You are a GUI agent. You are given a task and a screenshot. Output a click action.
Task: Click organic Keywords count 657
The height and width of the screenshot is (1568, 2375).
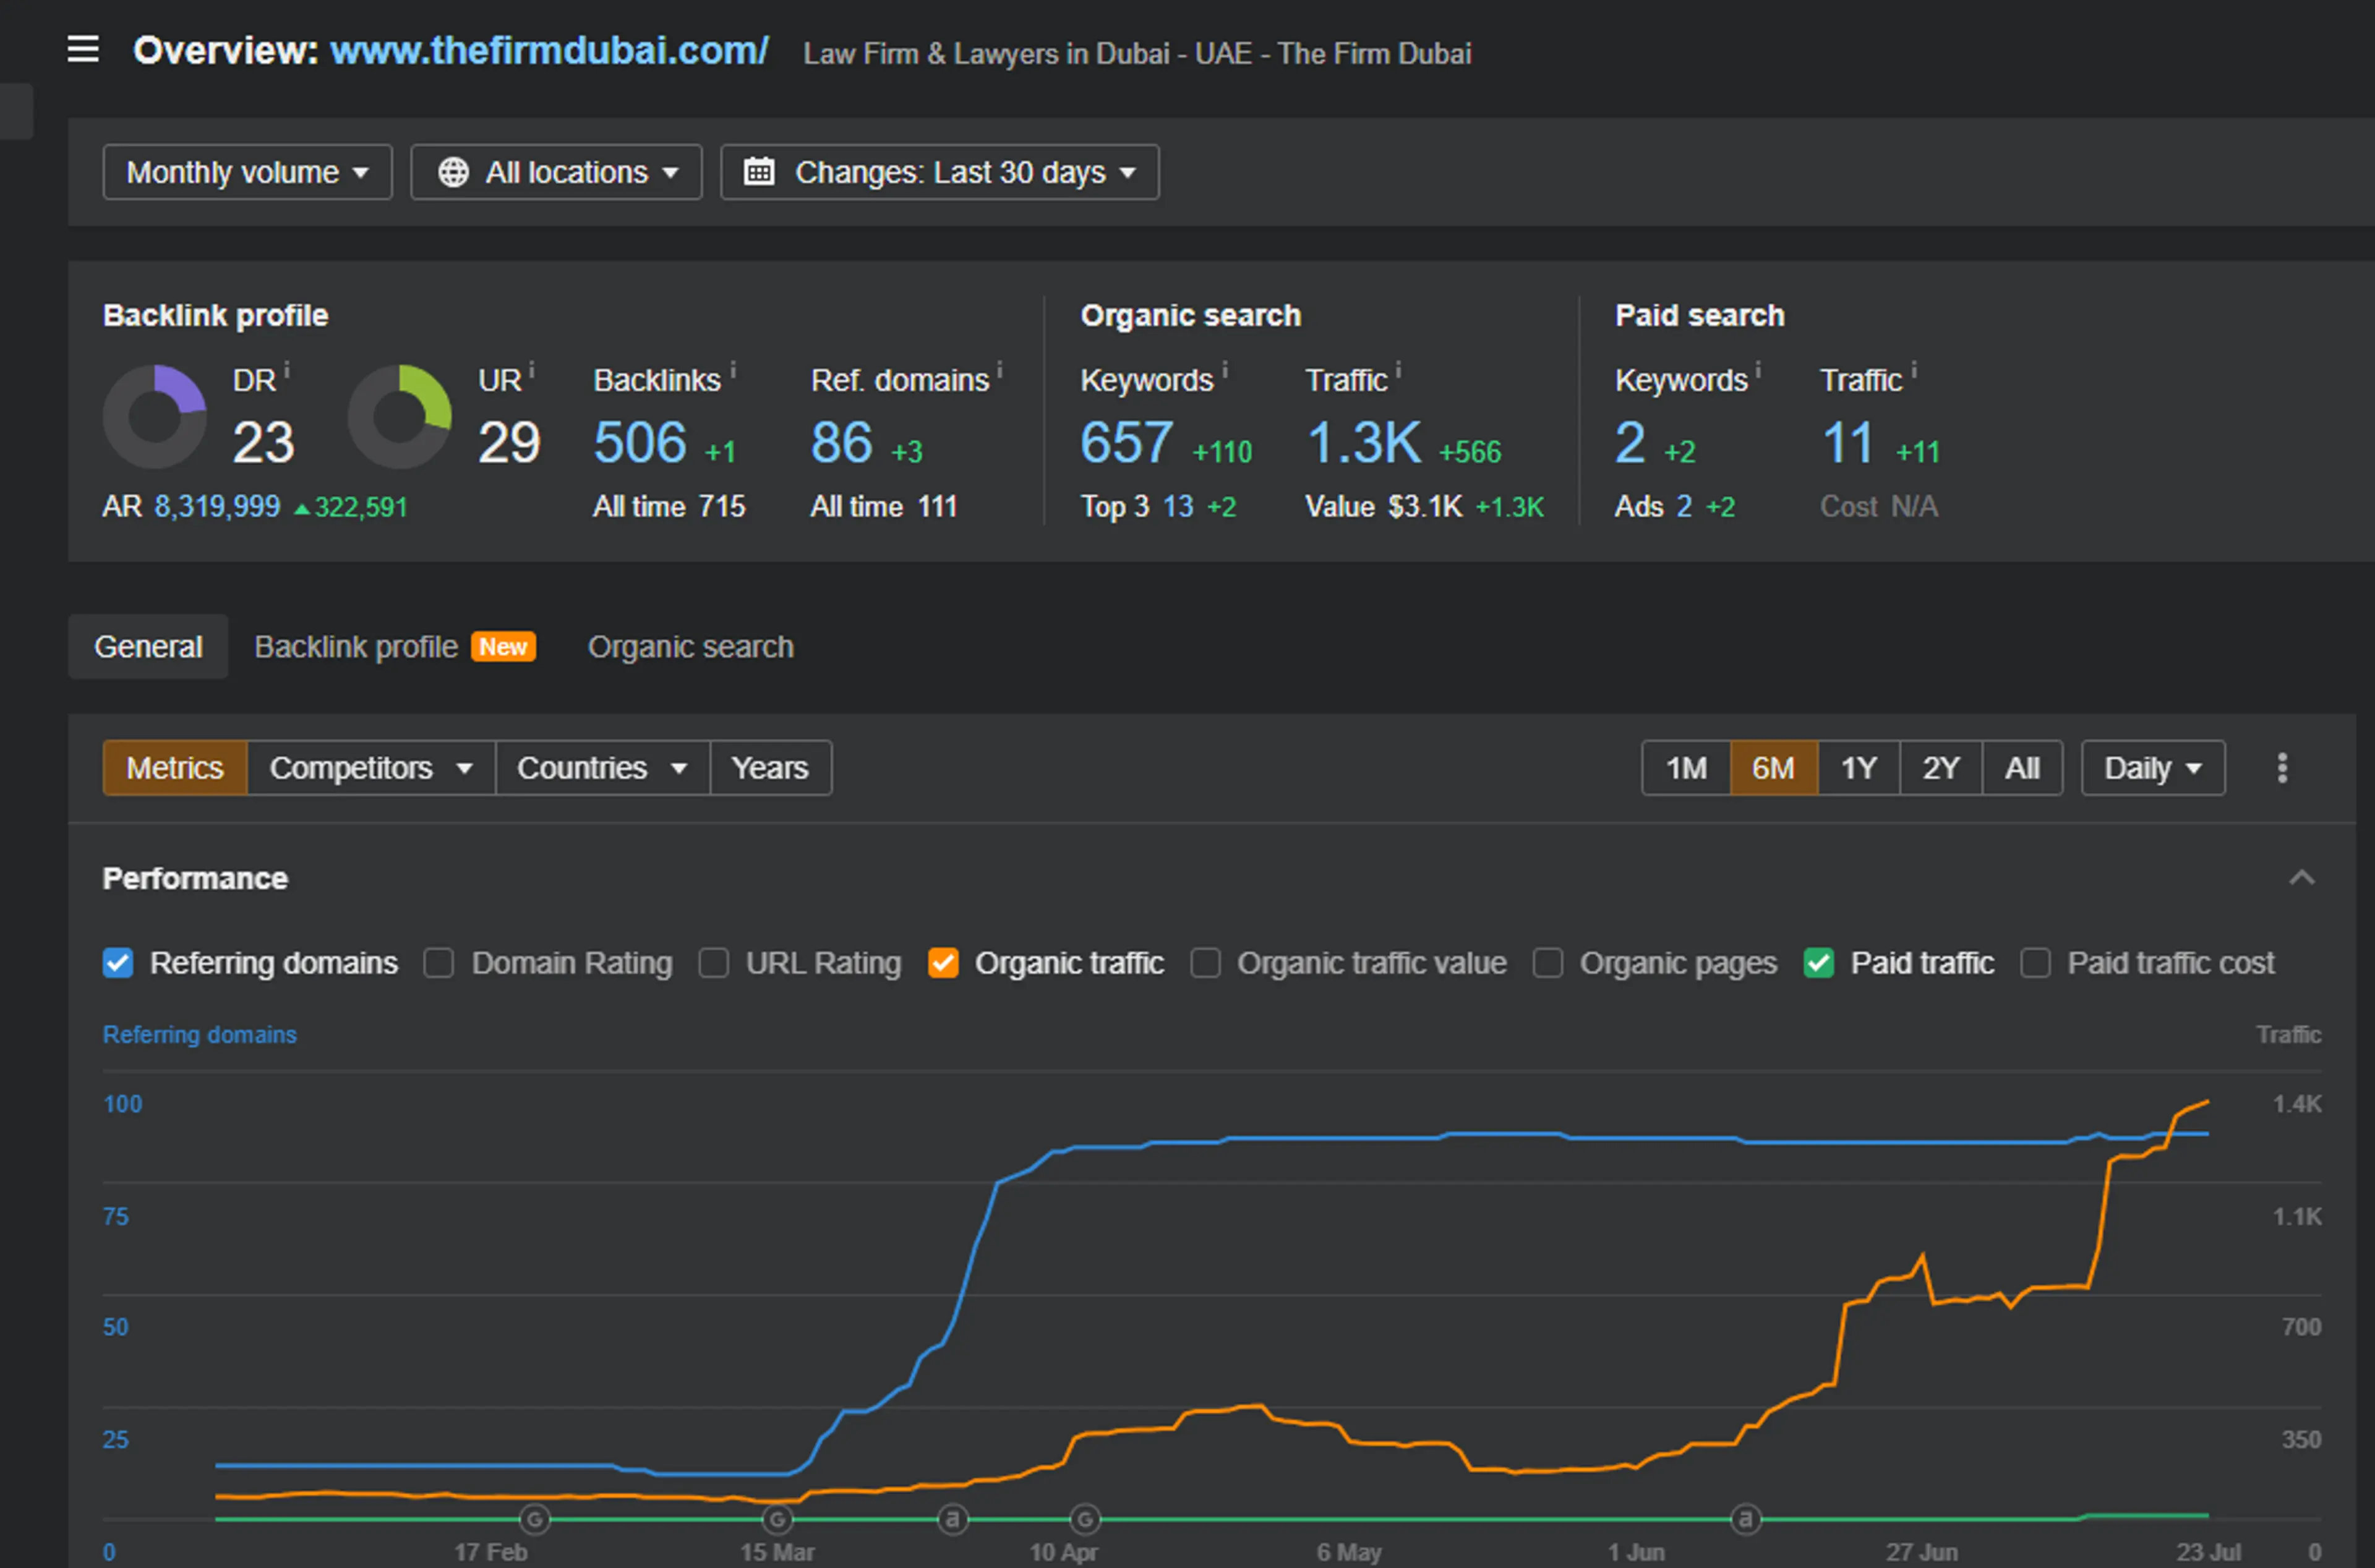click(x=1126, y=443)
